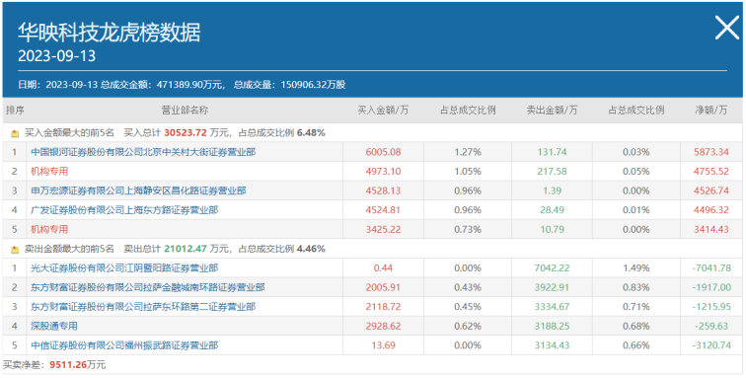
Task: Click the 买入金额/万 column header
Action: 383,111
